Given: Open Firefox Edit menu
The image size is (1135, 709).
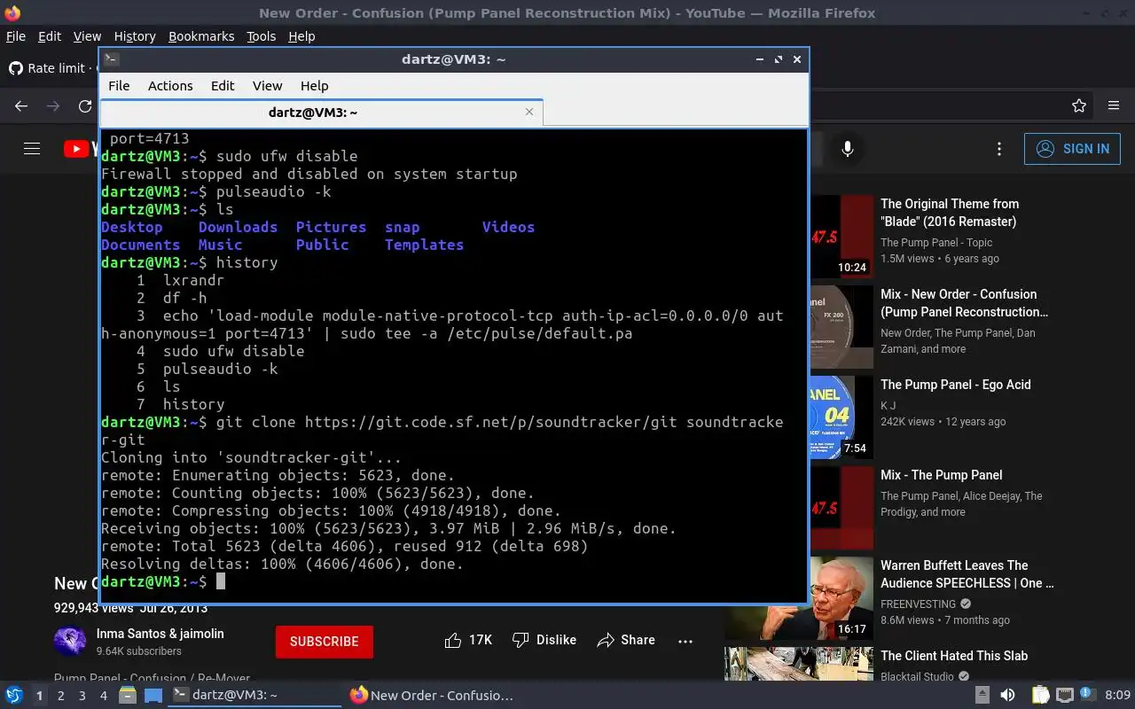Looking at the screenshot, I should tap(50, 36).
